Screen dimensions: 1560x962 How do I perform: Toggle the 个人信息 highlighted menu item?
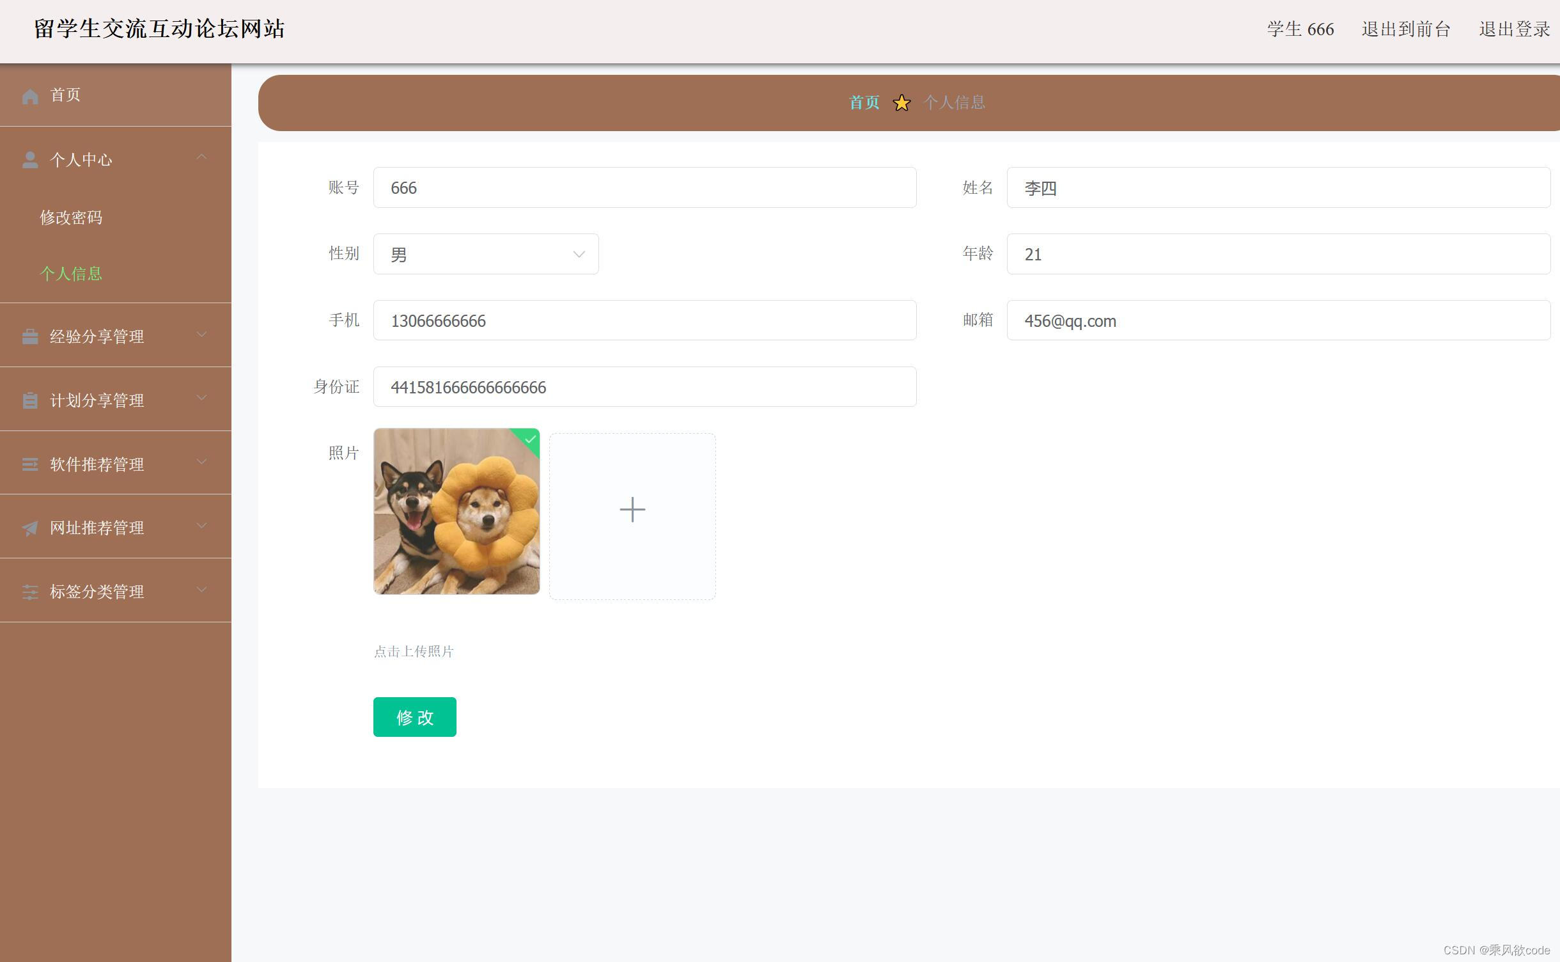coord(71,273)
